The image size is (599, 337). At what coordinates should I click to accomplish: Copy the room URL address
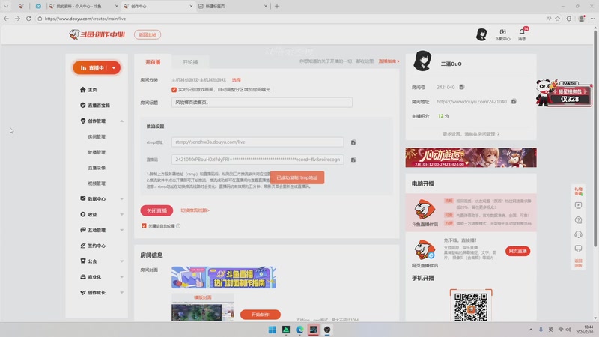click(514, 102)
